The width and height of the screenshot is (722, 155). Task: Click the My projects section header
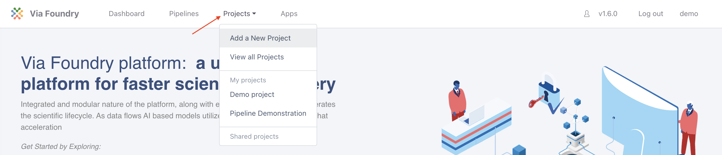[x=248, y=80]
